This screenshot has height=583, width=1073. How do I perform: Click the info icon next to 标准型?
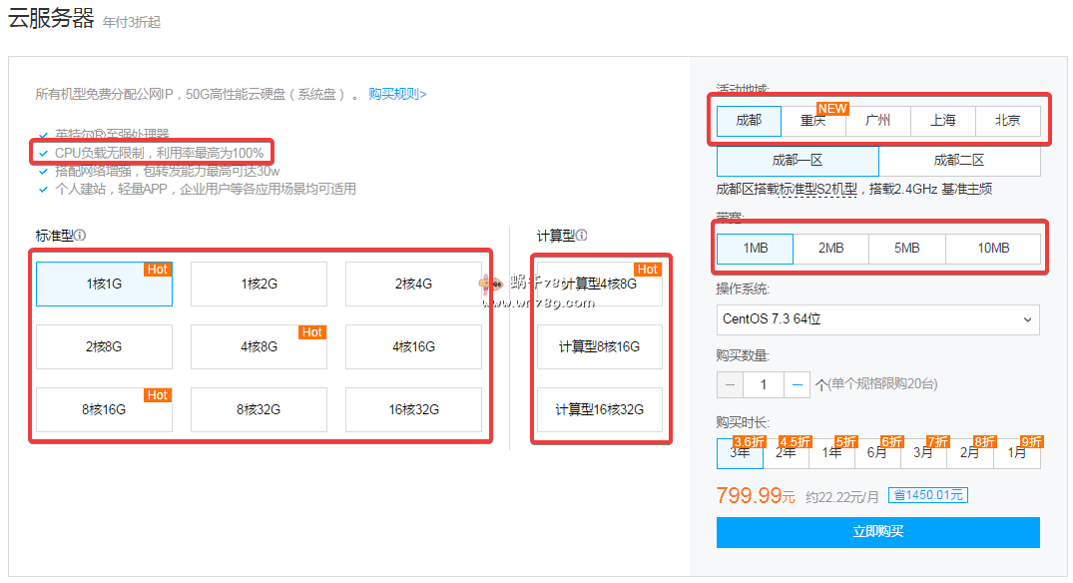pyautogui.click(x=80, y=236)
